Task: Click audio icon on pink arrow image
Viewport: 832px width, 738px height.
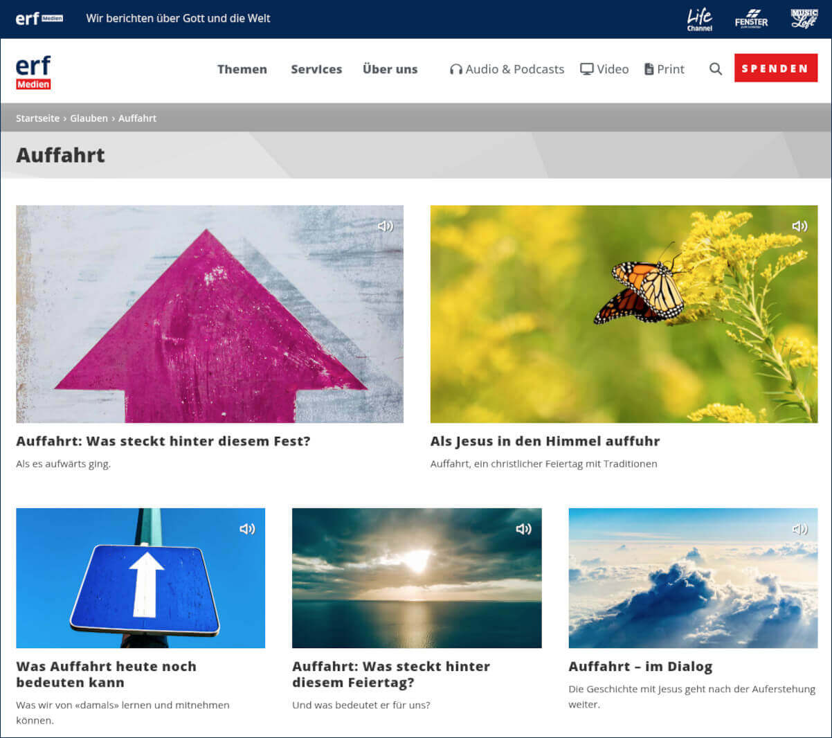Action: coord(386,226)
